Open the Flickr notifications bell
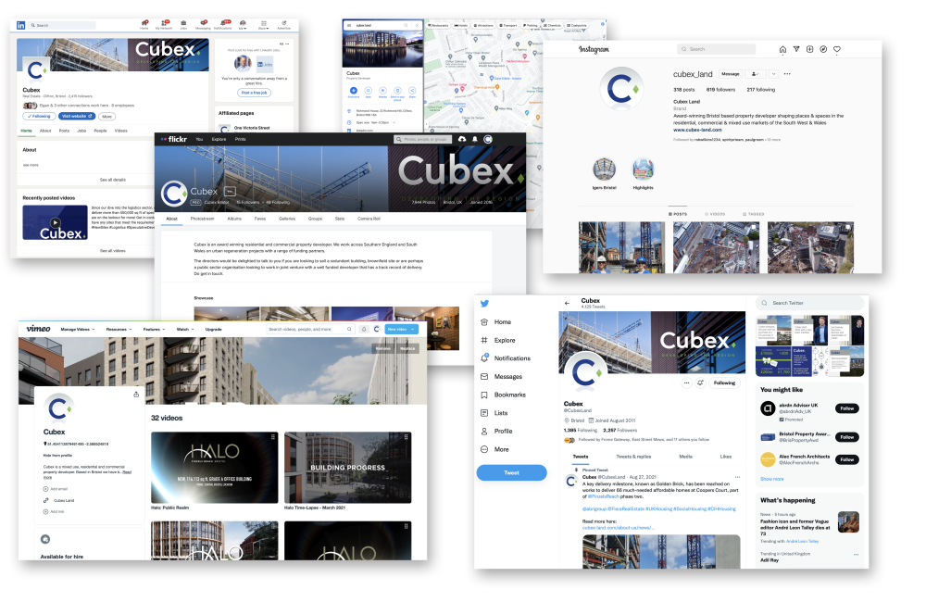 click(474, 139)
